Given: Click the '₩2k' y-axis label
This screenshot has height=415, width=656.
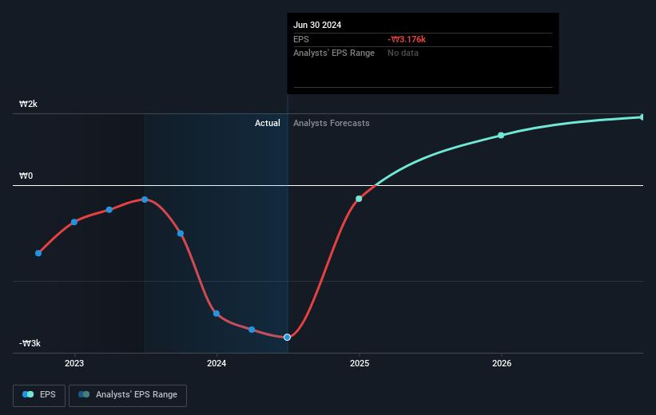Looking at the screenshot, I should (28, 104).
